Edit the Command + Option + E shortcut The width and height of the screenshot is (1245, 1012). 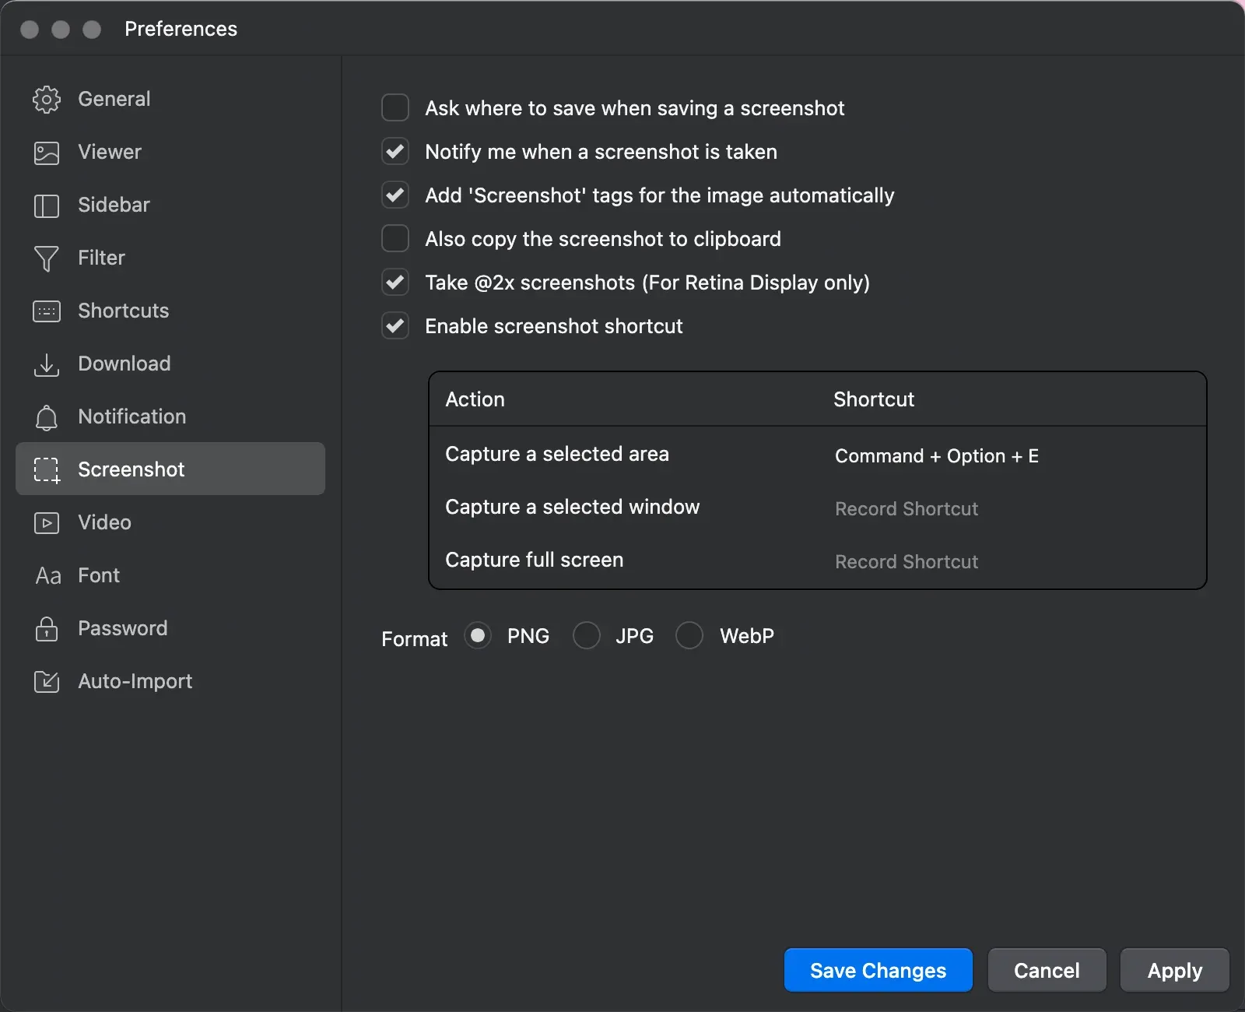(937, 456)
